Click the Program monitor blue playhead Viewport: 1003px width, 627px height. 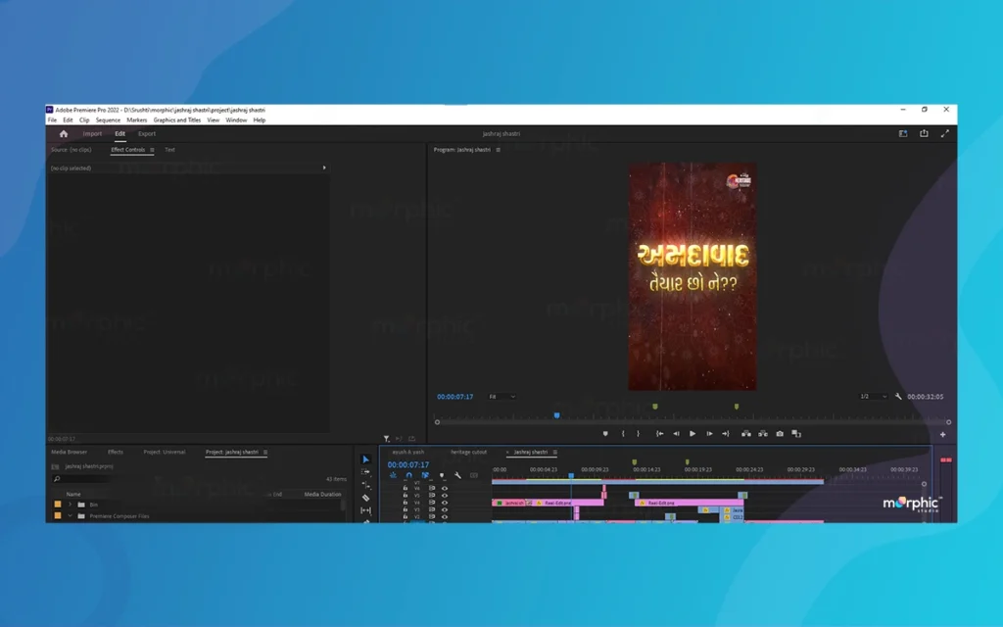coord(556,415)
